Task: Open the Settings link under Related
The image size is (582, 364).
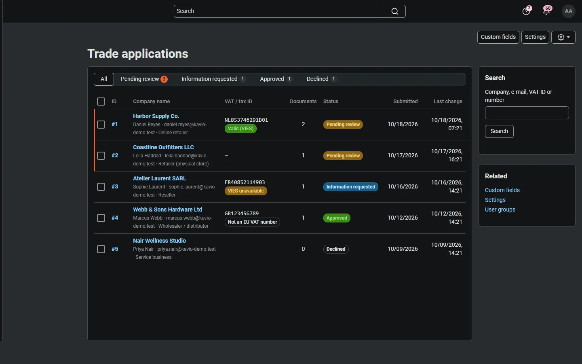Action: (x=495, y=200)
